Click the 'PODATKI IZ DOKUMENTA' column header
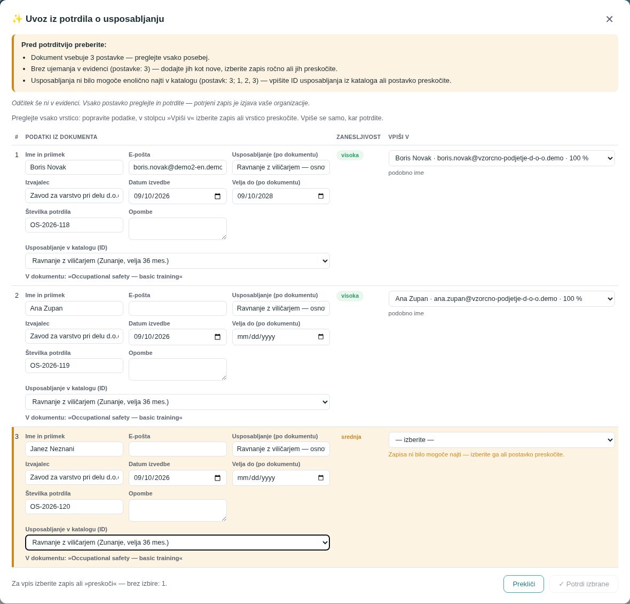 pyautogui.click(x=61, y=137)
